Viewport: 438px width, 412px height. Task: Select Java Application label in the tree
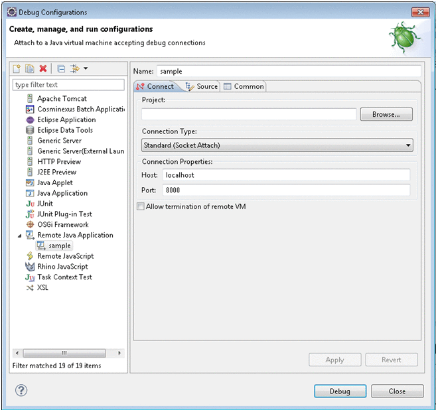(x=62, y=193)
